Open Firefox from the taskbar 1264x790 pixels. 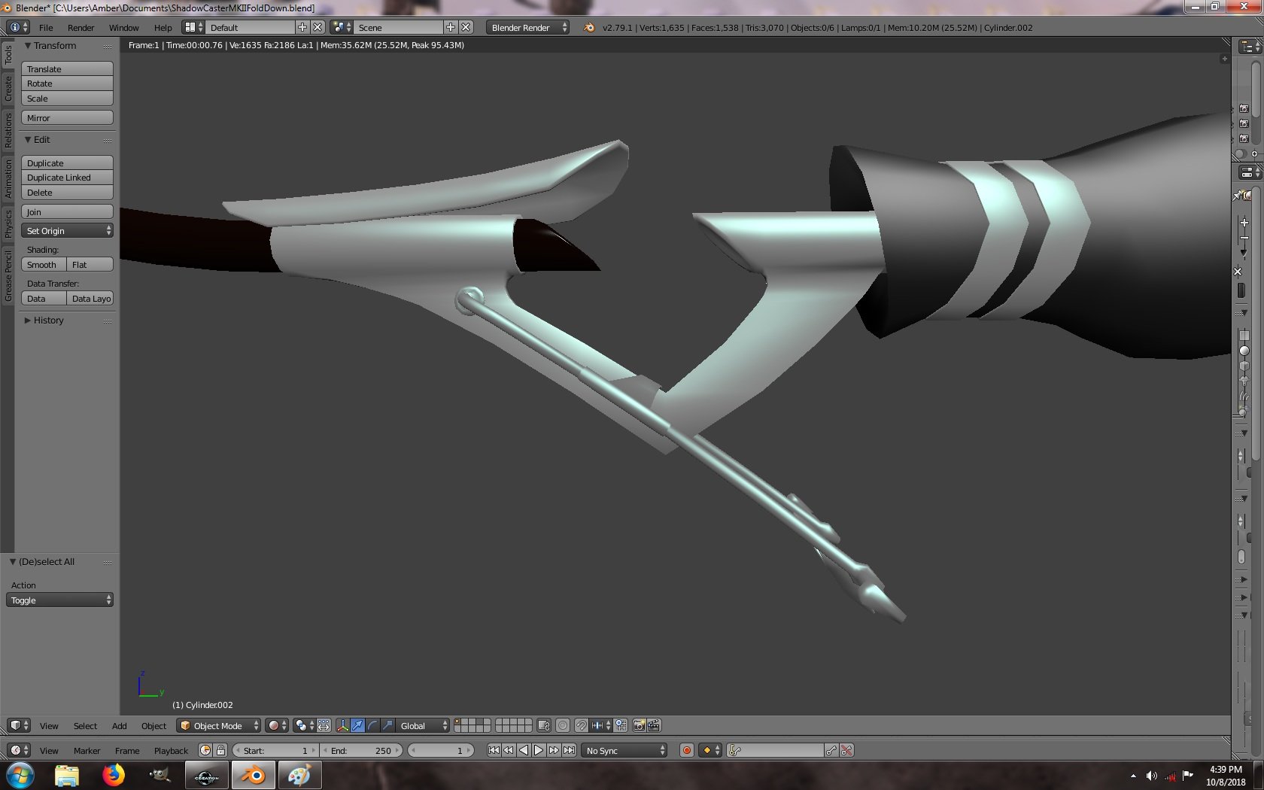(114, 775)
